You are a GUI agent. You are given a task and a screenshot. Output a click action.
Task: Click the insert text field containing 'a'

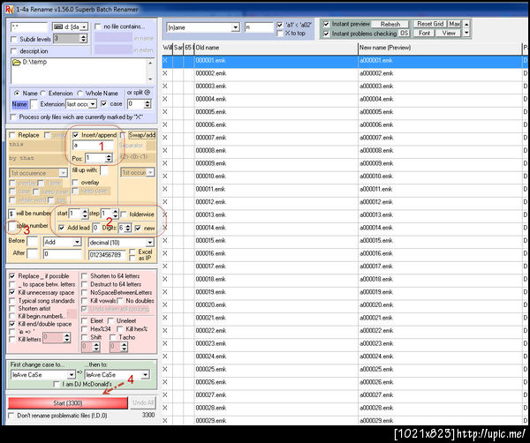93,146
